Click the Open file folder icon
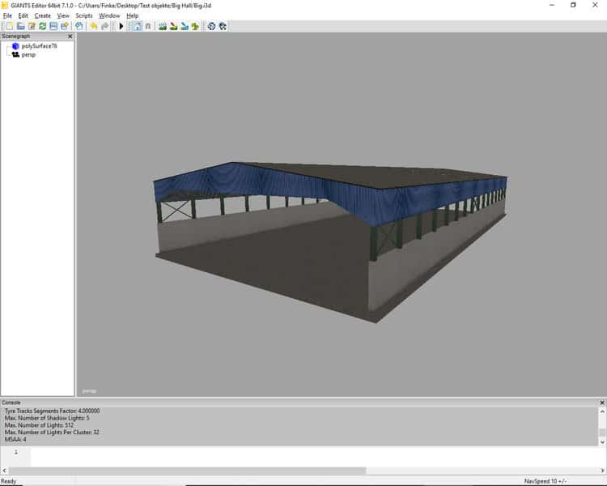The height and width of the screenshot is (486, 607). tap(20, 26)
